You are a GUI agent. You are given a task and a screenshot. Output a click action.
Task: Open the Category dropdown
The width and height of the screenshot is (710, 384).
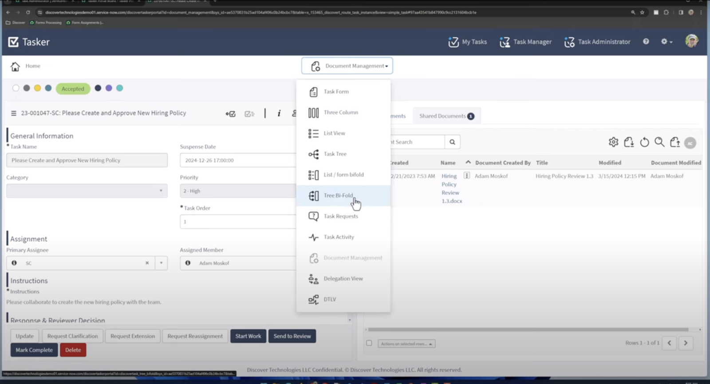point(87,191)
